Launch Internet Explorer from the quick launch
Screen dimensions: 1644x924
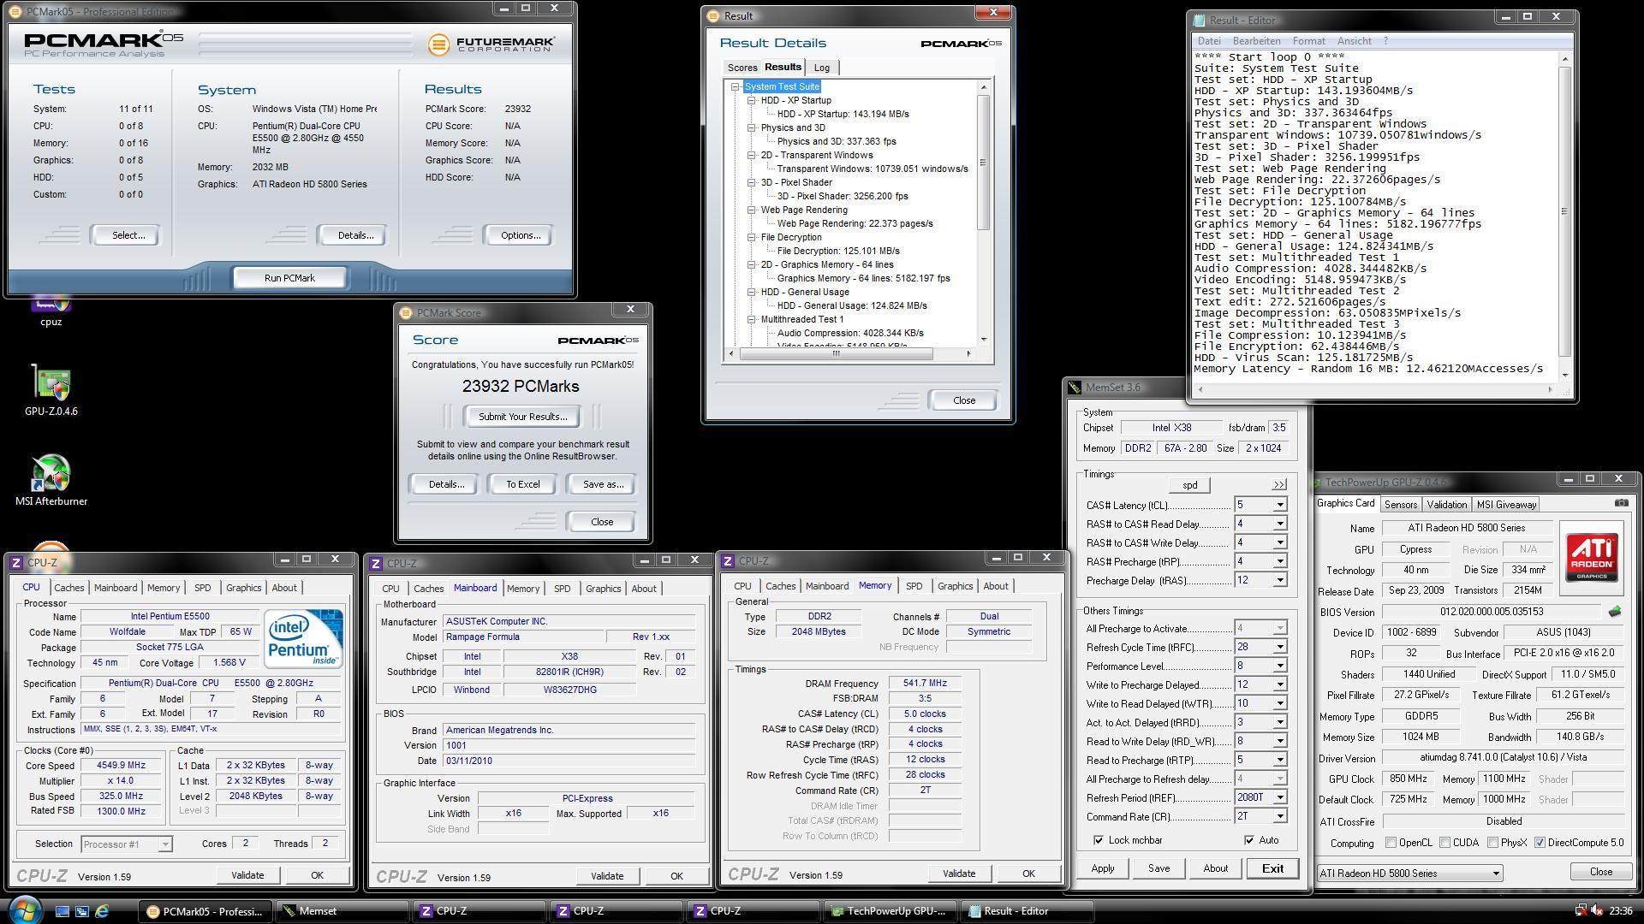point(102,911)
